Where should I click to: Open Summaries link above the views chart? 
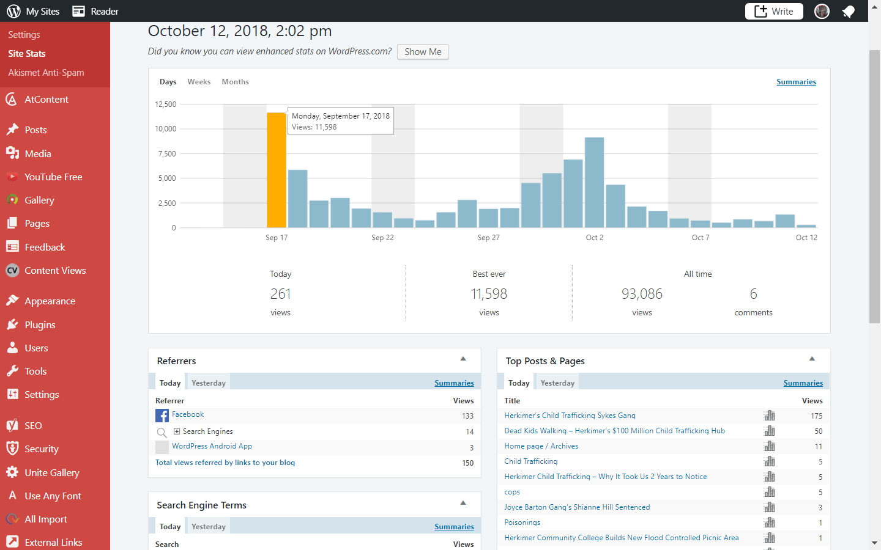coord(796,82)
